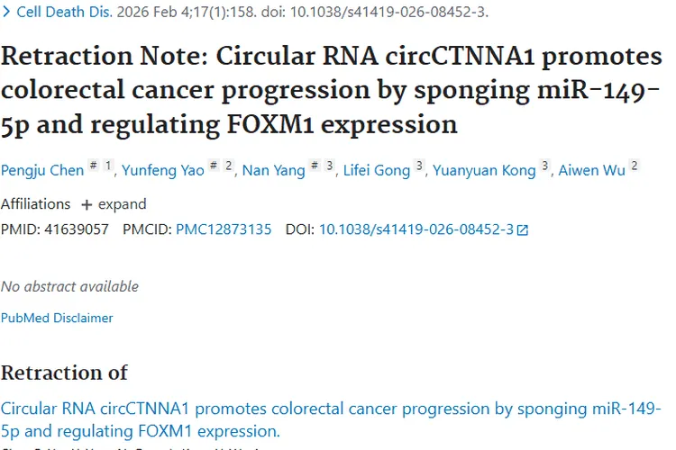Viewport: 676px width, 450px height.
Task: Click affiliation superscript 2 after Yunfeng Yao
Action: point(229,166)
